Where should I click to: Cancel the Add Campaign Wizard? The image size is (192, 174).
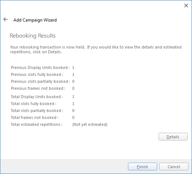(x=173, y=167)
